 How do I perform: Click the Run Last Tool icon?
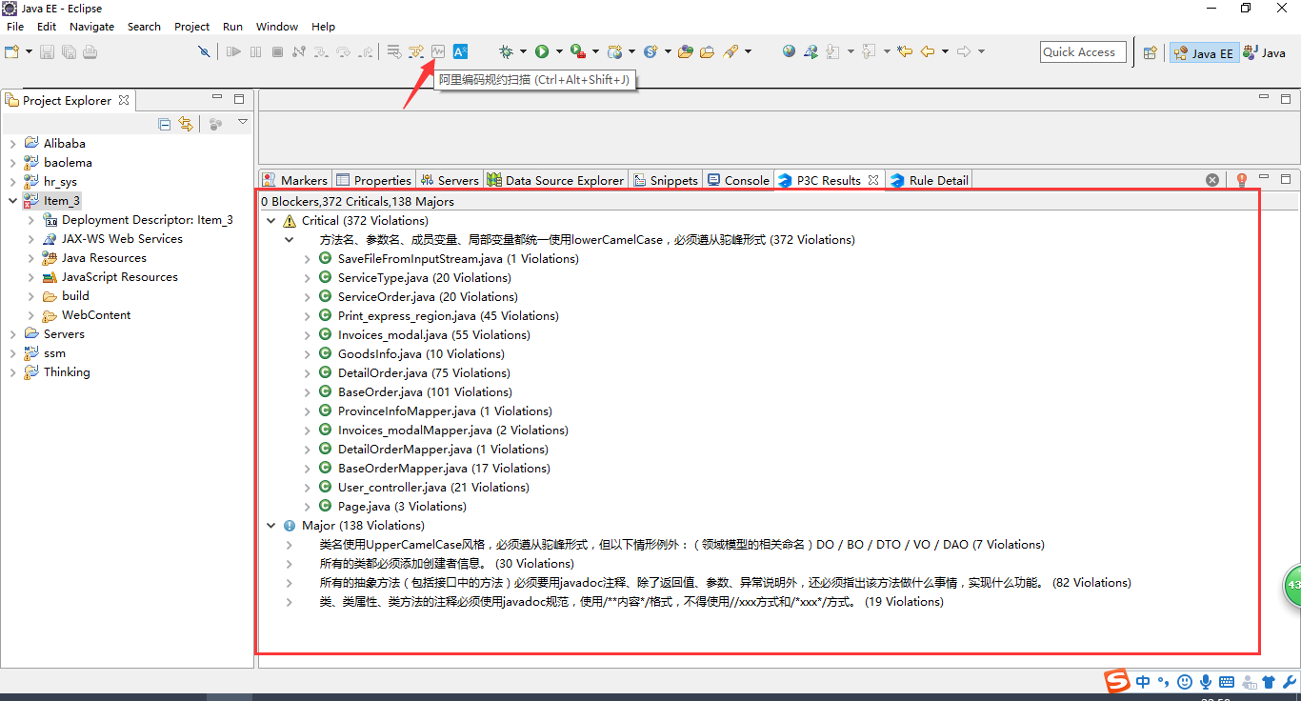click(x=578, y=51)
